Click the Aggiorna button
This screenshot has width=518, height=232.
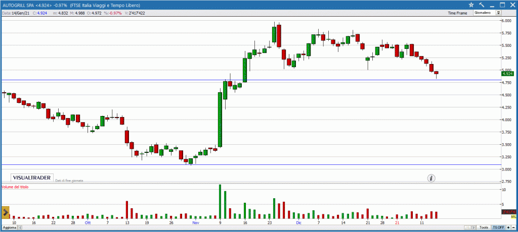(9, 228)
